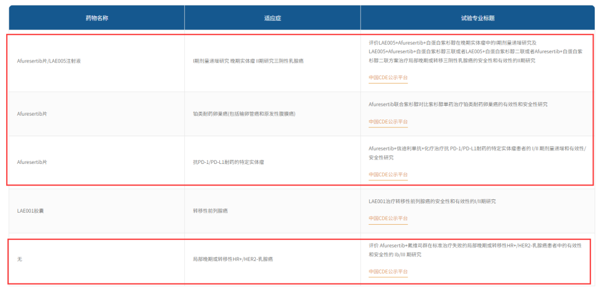Image resolution: width=598 pixels, height=289 pixels.
Task: Click the 转移性前列腺癌 indication cell
Action: [x=210, y=211]
